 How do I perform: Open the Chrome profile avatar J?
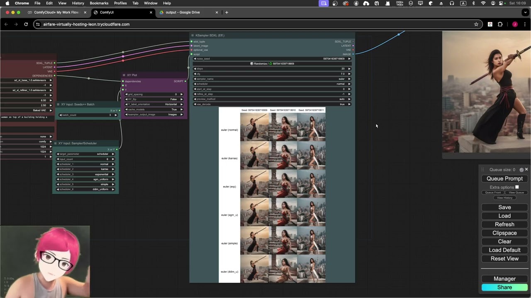(515, 24)
